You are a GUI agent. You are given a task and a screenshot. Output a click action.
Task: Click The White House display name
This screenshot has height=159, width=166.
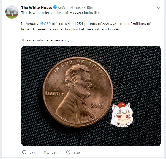[37, 7]
